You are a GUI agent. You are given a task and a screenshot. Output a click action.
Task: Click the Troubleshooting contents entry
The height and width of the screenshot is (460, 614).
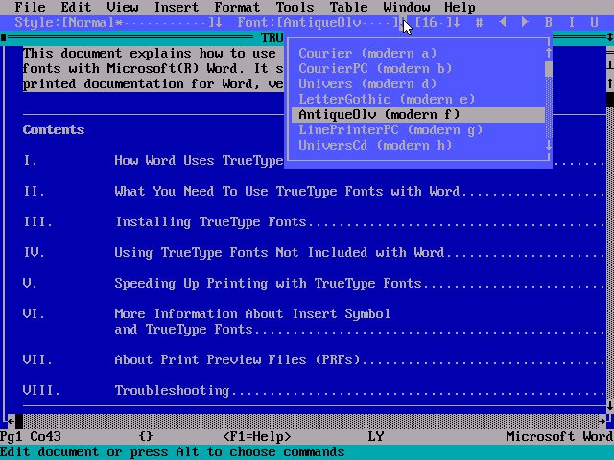pyautogui.click(x=172, y=390)
